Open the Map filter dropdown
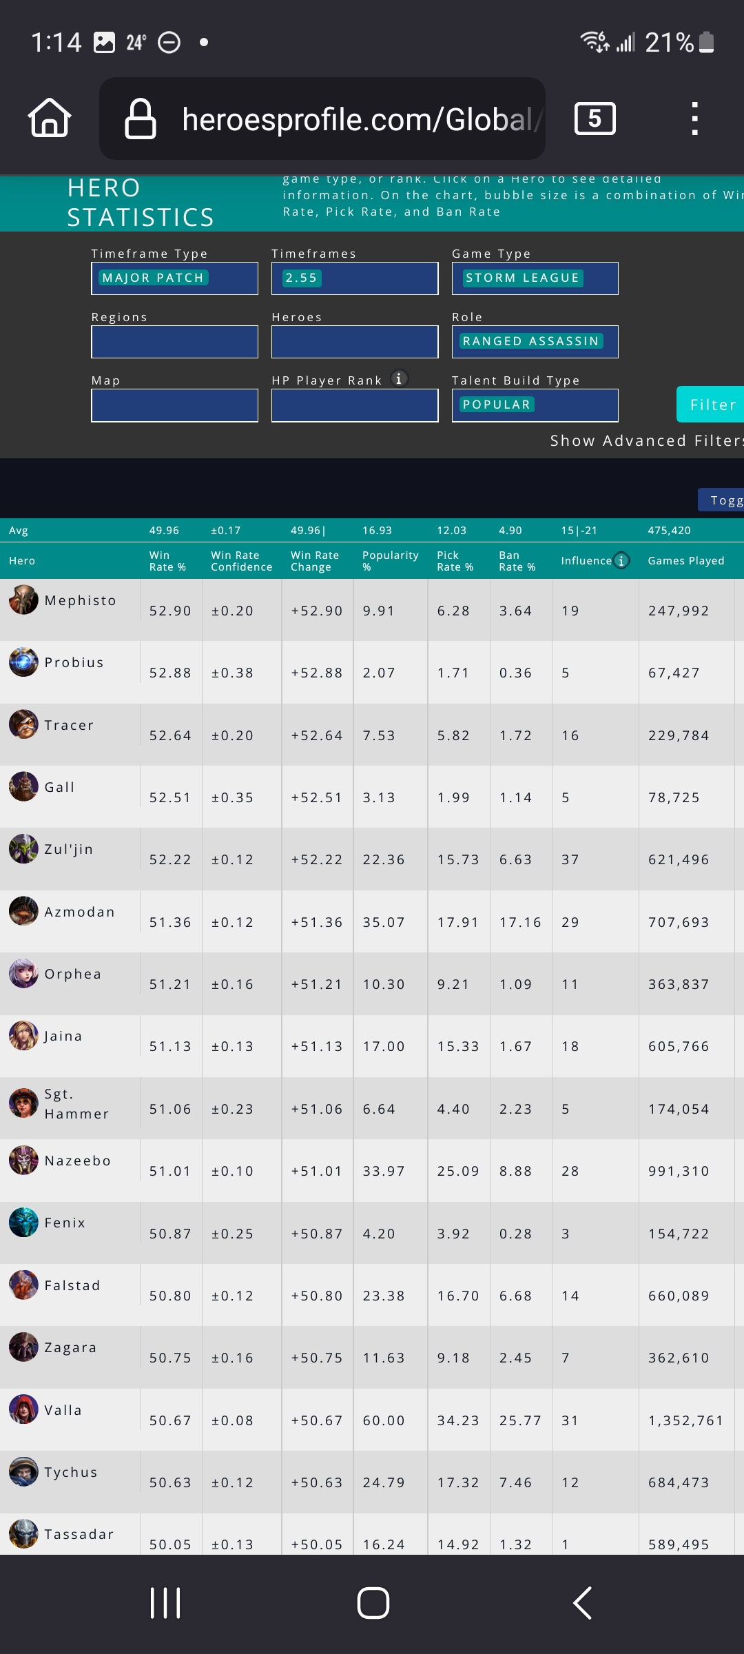 pyautogui.click(x=174, y=405)
